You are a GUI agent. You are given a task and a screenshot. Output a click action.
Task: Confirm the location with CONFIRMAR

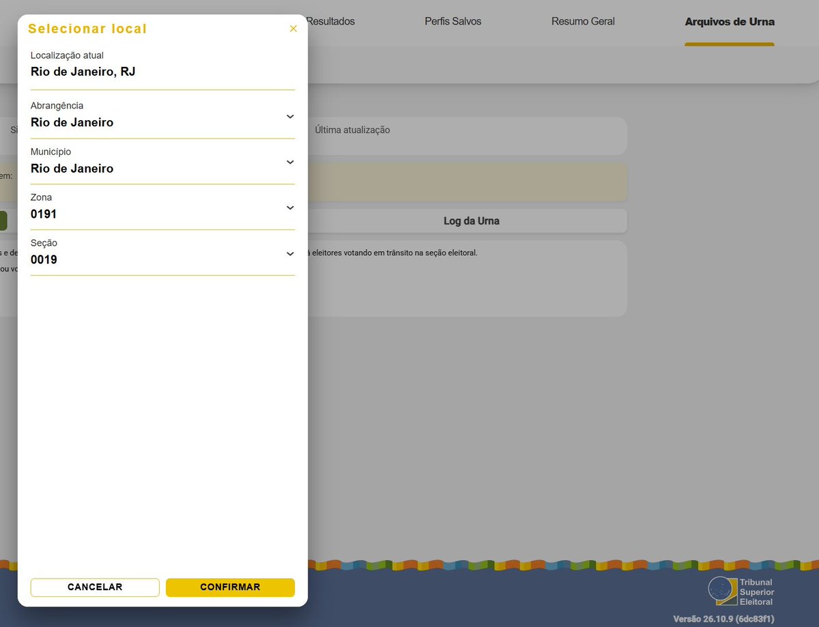coord(230,587)
